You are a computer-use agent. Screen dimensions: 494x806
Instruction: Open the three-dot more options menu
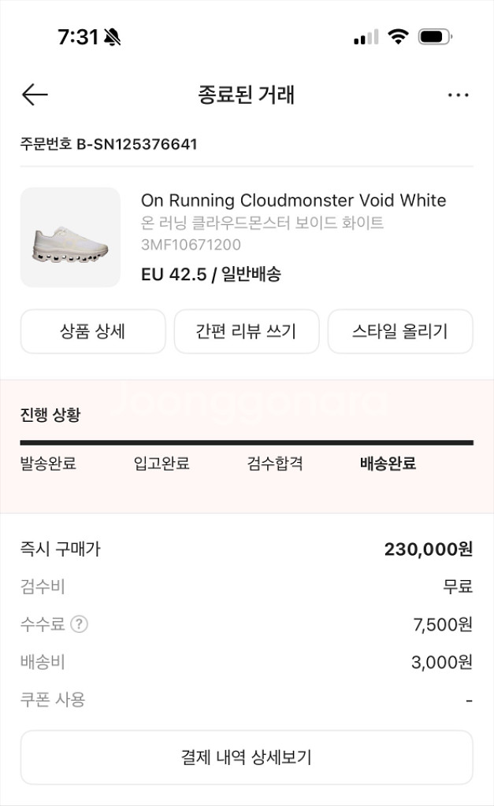[x=458, y=95]
